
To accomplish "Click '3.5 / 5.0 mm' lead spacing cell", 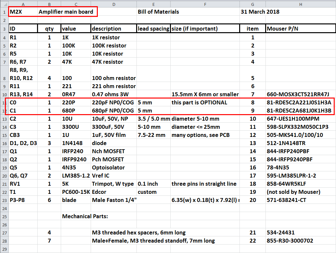I will [x=153, y=119].
